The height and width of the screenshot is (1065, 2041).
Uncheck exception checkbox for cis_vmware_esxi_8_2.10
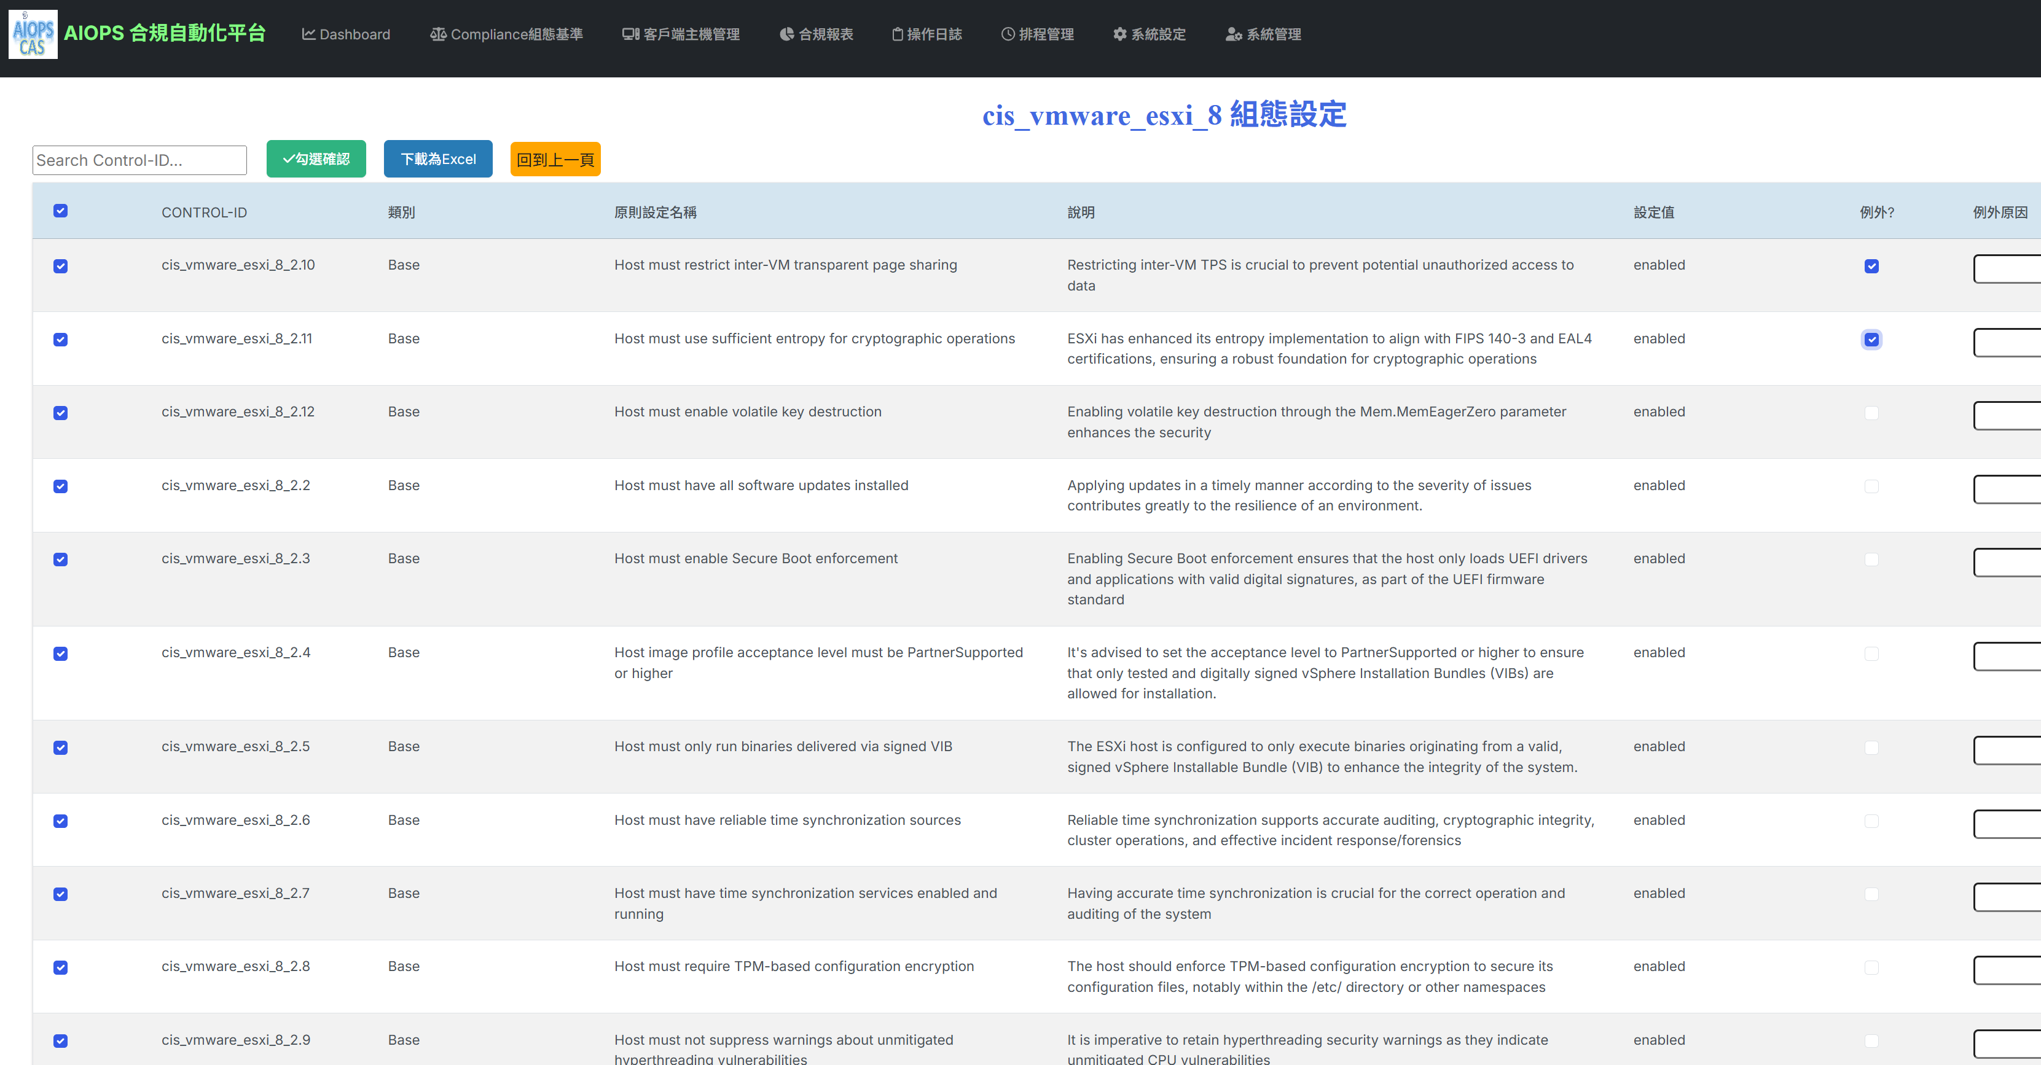[x=1871, y=266]
